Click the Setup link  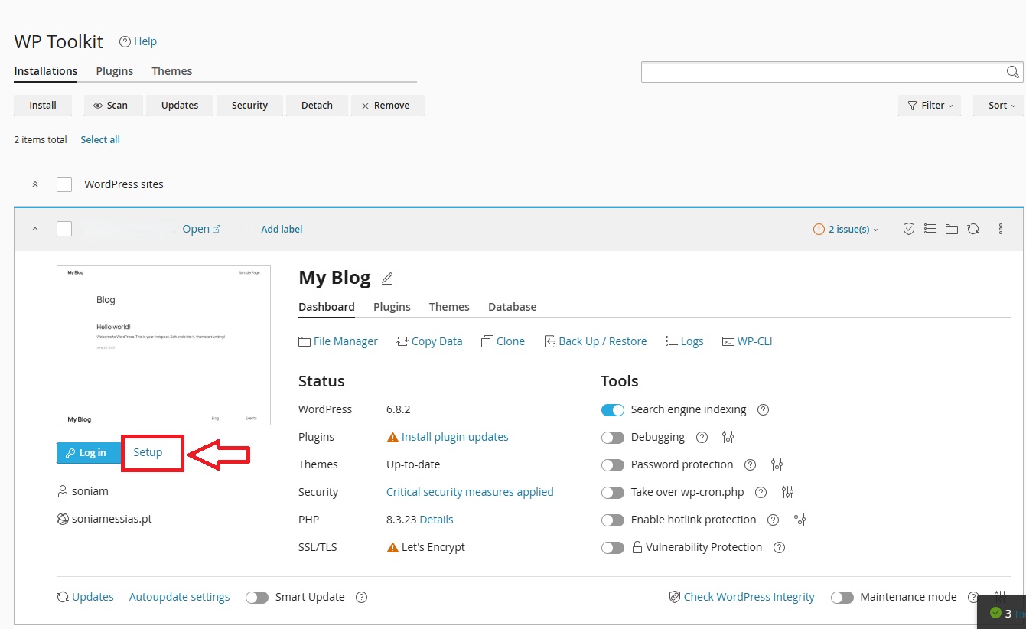(148, 452)
